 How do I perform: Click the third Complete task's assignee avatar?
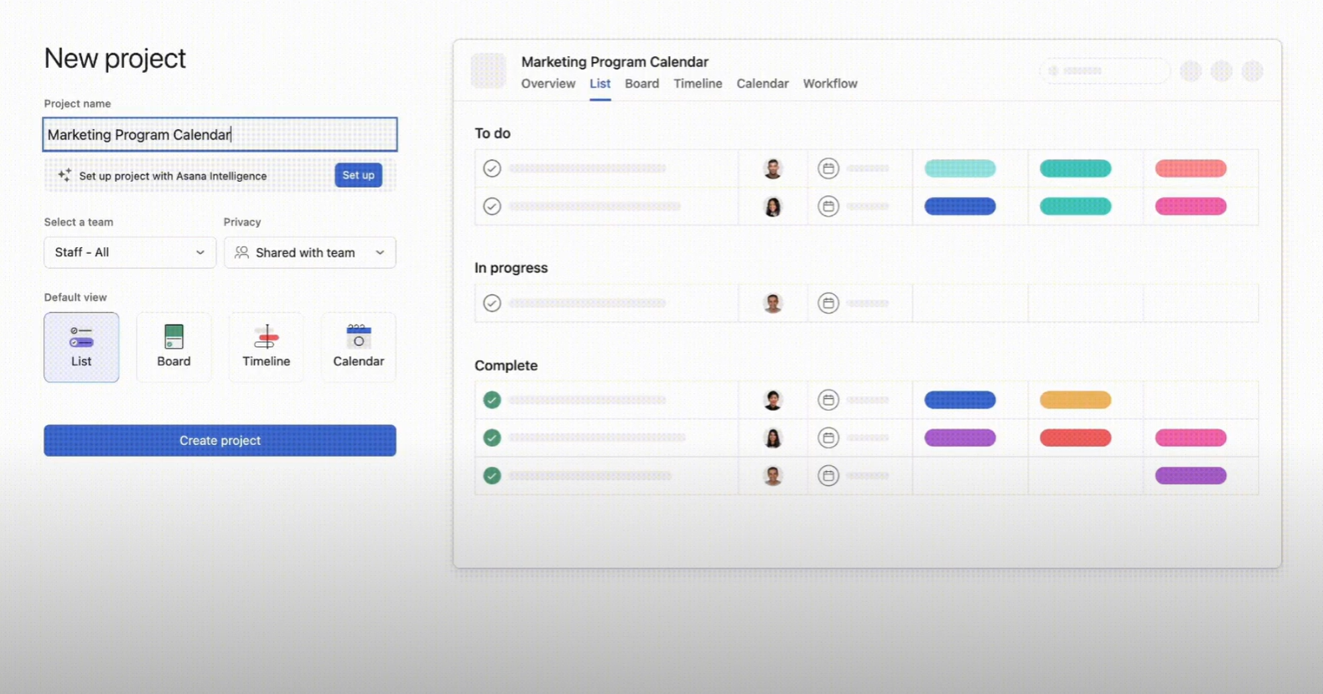[773, 475]
